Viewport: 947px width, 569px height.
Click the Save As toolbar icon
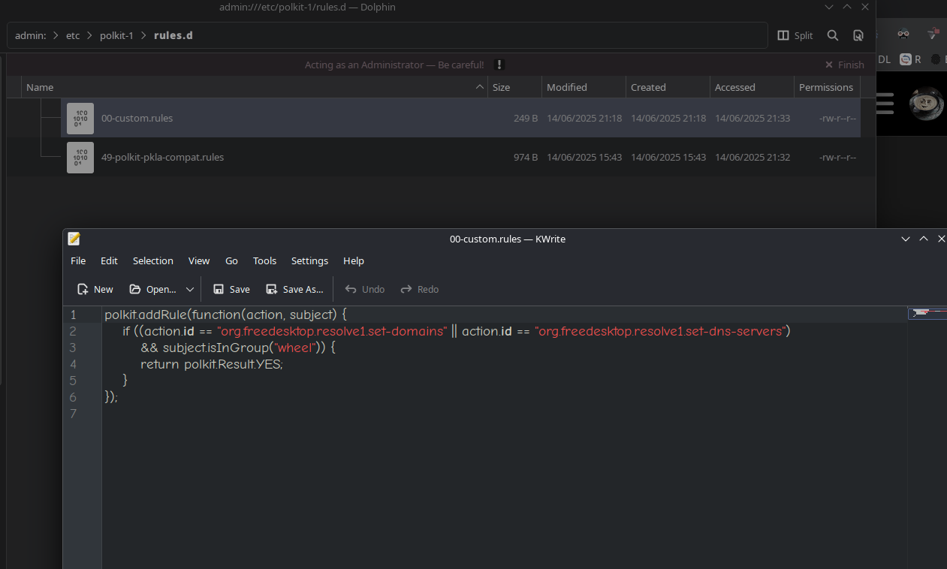point(272,289)
